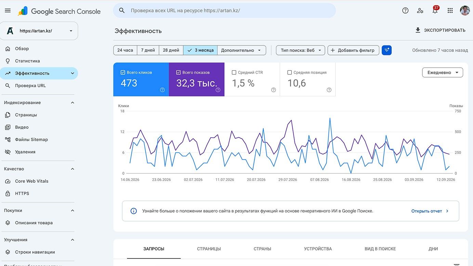Open the Дополнительно date dropdown
This screenshot has height=266, width=473.
242,50
